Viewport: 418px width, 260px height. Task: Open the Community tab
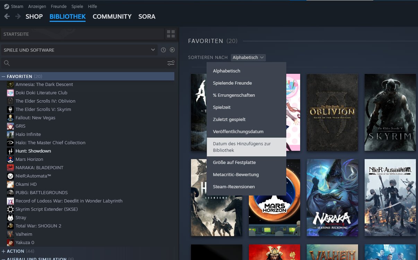[112, 17]
